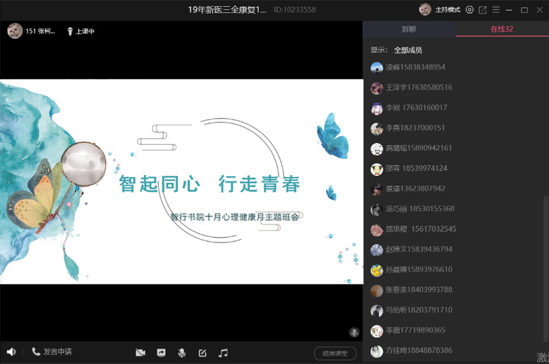Click the pop-out window icon
The height and width of the screenshot is (364, 549).
[483, 10]
